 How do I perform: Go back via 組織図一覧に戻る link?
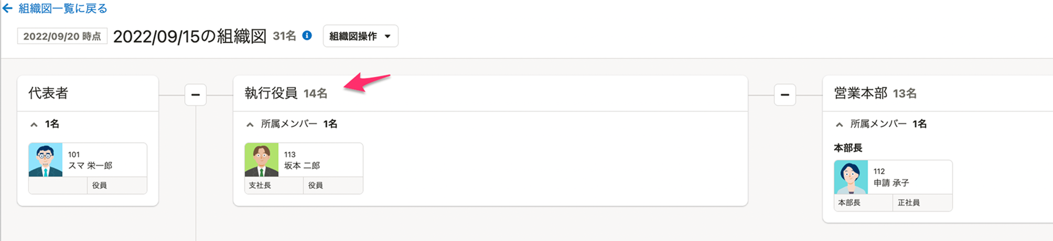(x=62, y=8)
